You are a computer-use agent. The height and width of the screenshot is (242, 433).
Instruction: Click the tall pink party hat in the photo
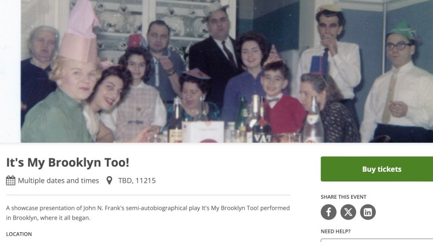[x=79, y=32]
